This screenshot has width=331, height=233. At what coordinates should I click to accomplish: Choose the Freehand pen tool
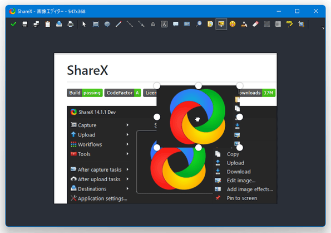point(118,24)
